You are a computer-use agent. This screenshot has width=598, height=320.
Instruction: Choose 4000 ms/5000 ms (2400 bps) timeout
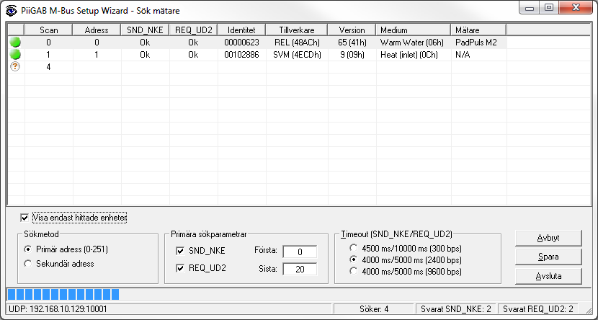[x=354, y=259]
